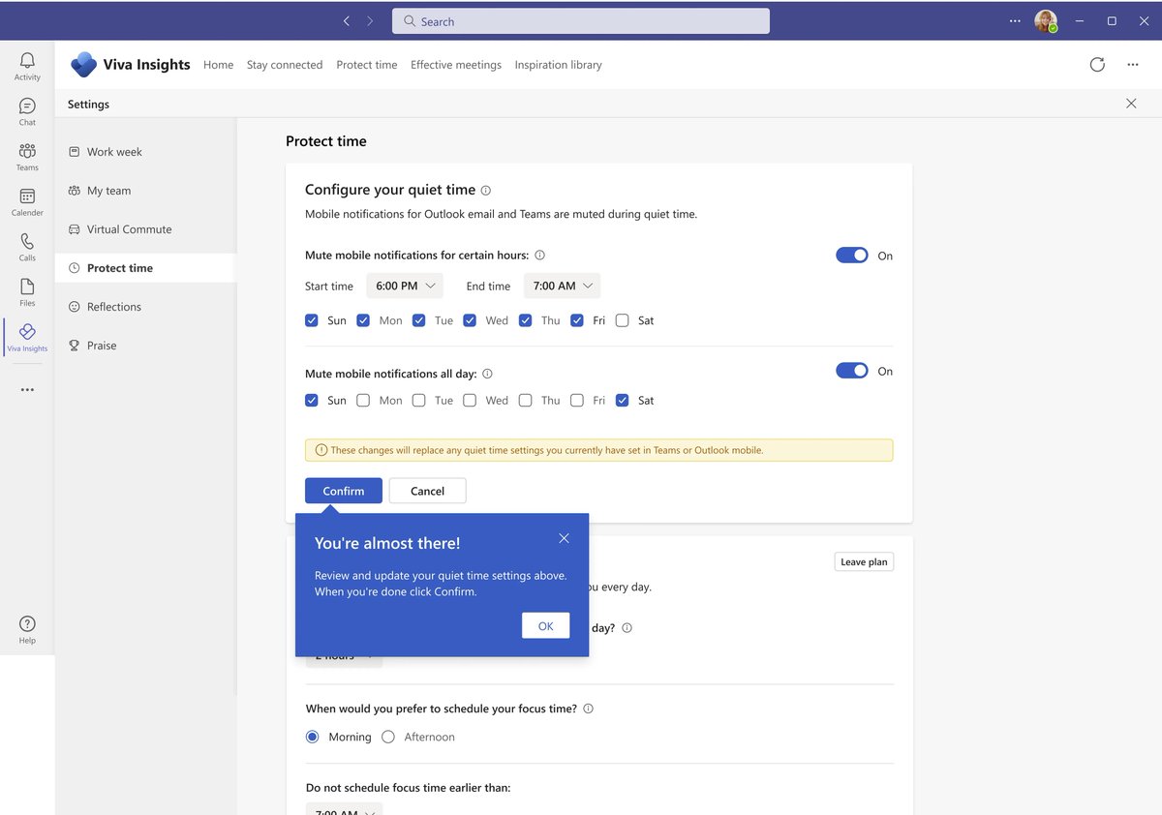Viewport: 1162px width, 815px height.
Task: Select Reflections in Settings
Action: pos(145,307)
